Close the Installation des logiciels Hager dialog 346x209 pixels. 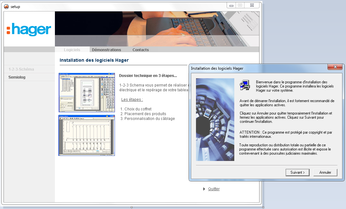point(335,67)
